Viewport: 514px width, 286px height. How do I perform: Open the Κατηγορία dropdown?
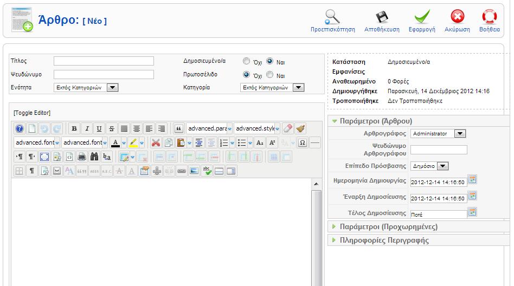click(x=272, y=87)
